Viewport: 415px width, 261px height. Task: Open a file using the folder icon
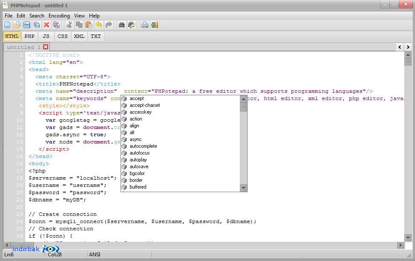(x=17, y=25)
